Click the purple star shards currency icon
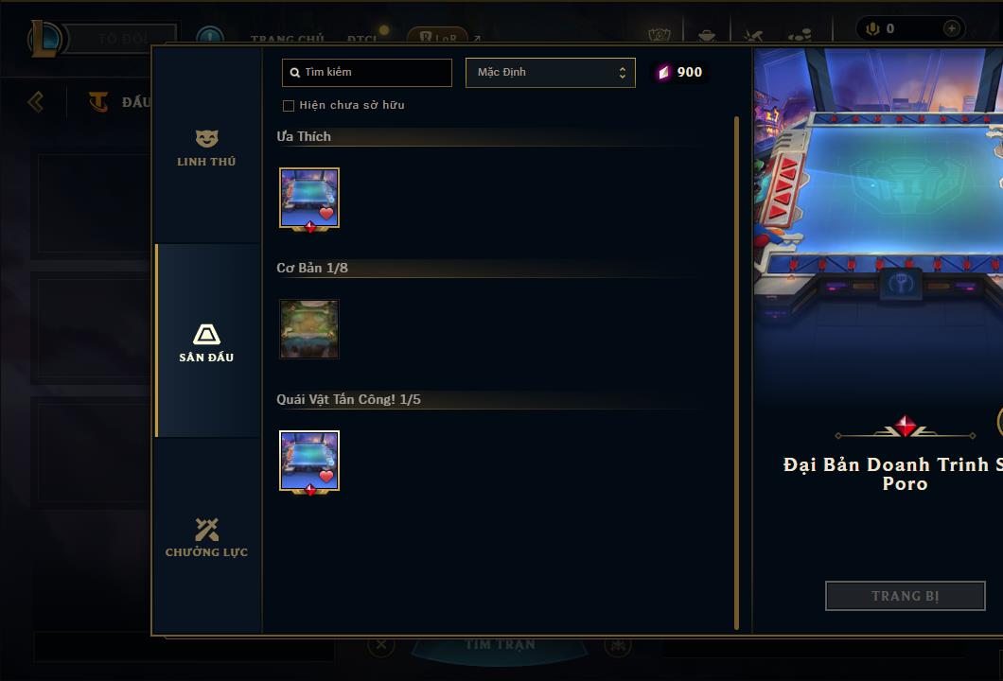 pos(663,72)
